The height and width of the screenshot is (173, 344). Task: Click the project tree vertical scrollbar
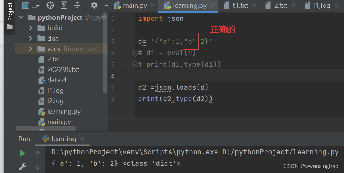click(105, 53)
